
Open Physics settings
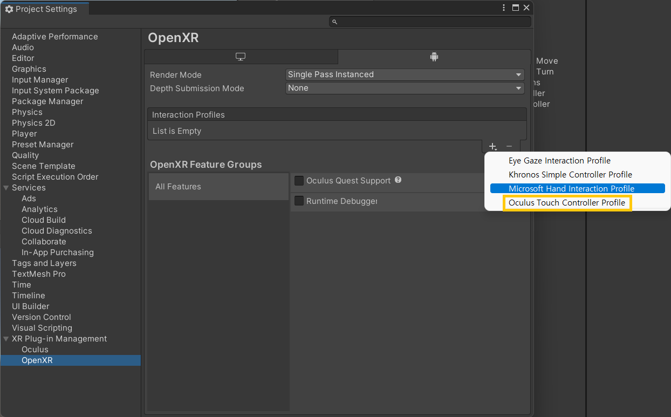coord(27,112)
